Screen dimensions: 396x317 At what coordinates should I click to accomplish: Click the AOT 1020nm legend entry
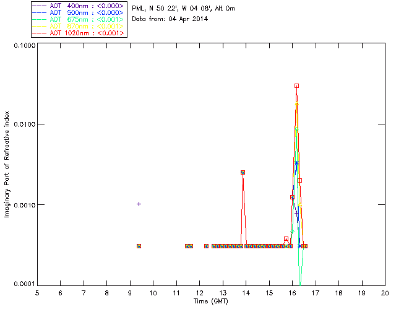79,33
